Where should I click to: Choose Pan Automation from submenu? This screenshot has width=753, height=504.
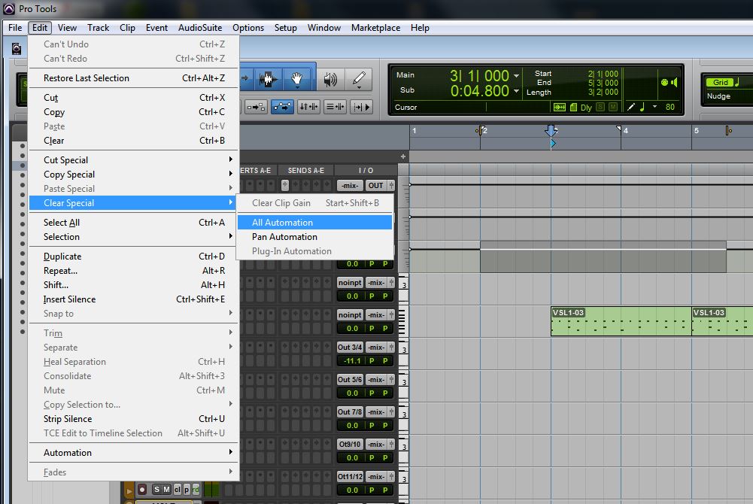pos(315,237)
